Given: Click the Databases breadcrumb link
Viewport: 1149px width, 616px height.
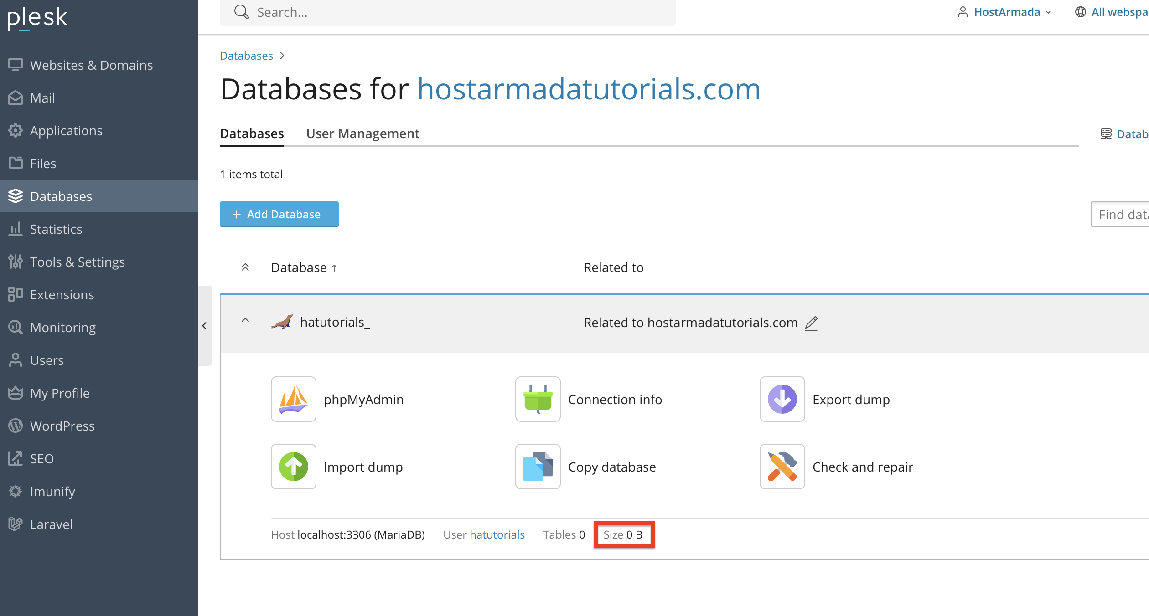Looking at the screenshot, I should (246, 56).
